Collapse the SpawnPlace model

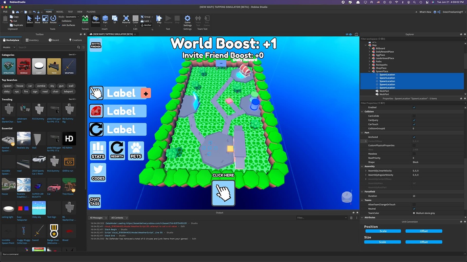point(369,71)
